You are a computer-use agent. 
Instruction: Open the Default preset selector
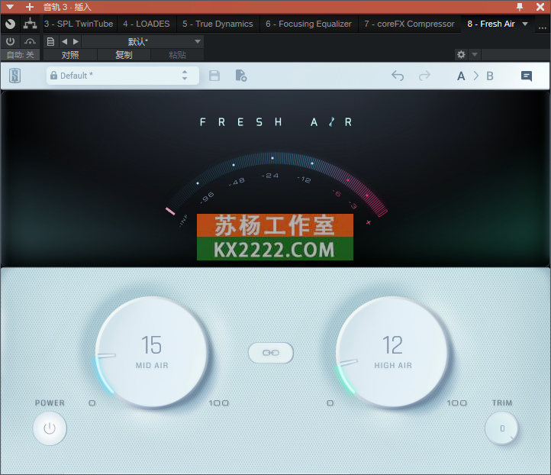click(x=122, y=76)
